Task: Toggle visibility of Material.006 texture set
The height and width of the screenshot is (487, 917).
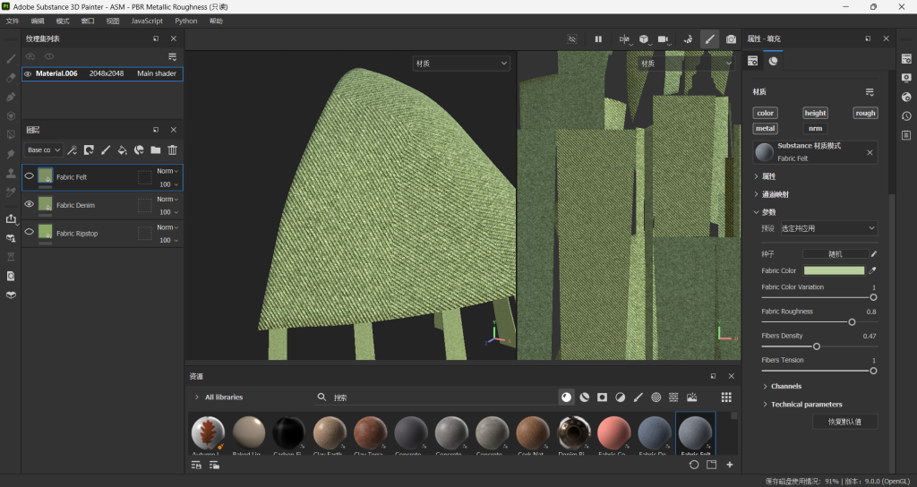Action: [x=28, y=73]
